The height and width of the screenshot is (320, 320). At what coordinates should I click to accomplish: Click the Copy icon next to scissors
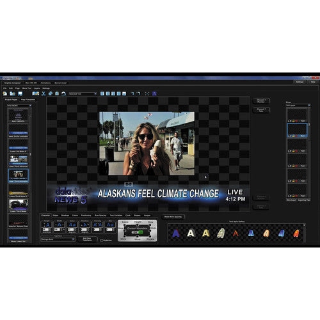[51, 93]
